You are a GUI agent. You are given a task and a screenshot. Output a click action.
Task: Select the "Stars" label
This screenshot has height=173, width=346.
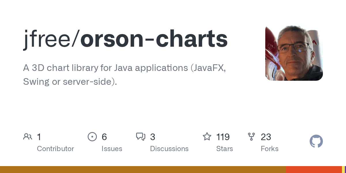[x=224, y=149]
